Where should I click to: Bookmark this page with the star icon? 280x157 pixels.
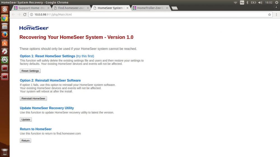click(x=270, y=15)
